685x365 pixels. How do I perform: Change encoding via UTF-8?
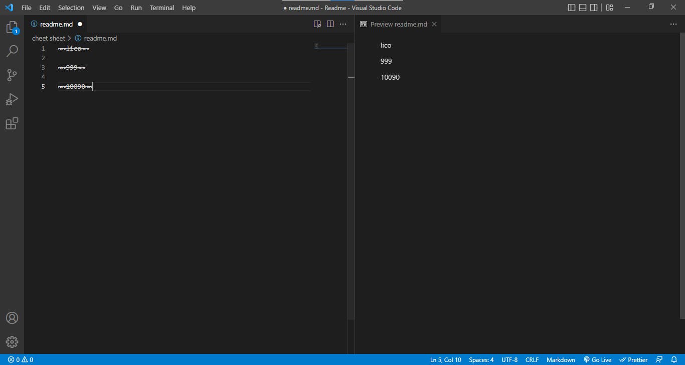[x=509, y=359]
